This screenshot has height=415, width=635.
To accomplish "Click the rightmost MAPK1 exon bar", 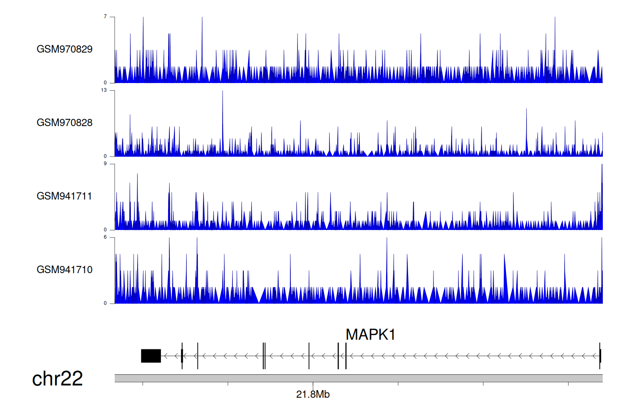I will [600, 356].
